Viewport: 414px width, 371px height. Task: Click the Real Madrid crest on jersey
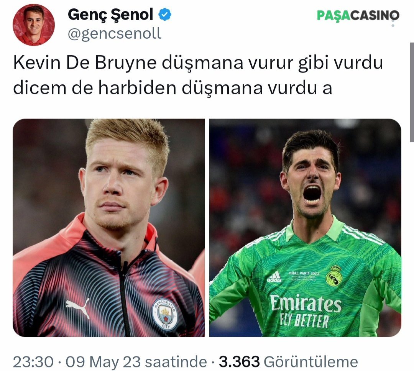[334, 276]
